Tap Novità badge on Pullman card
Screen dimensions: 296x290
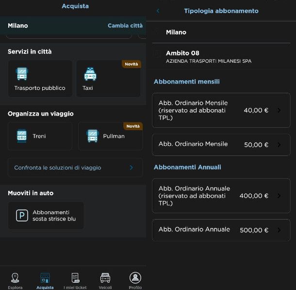(132, 126)
